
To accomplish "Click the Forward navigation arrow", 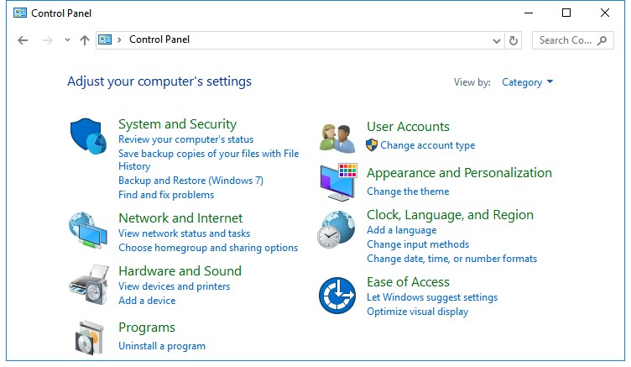I will [48, 40].
